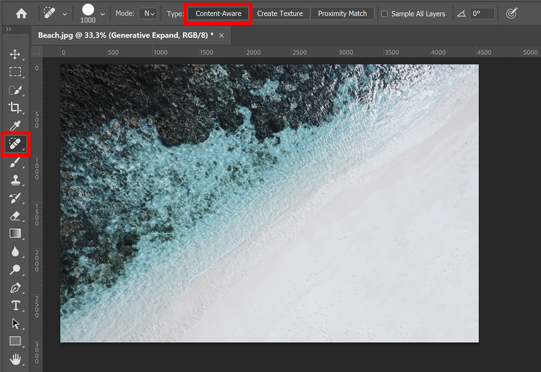Screen dimensions: 541x372
Task: Activate the Spot Healing Brush tool
Action: pos(15,144)
